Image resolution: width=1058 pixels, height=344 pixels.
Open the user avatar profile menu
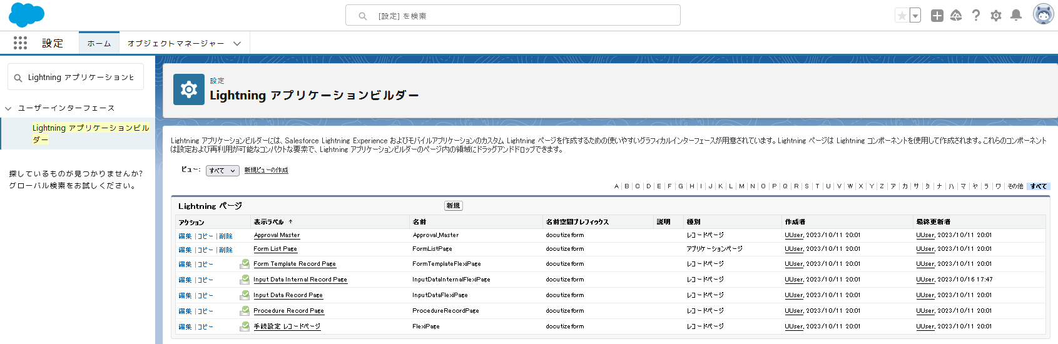pos(1043,14)
